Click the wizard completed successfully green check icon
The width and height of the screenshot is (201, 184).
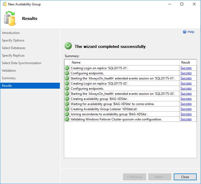pyautogui.click(x=68, y=46)
